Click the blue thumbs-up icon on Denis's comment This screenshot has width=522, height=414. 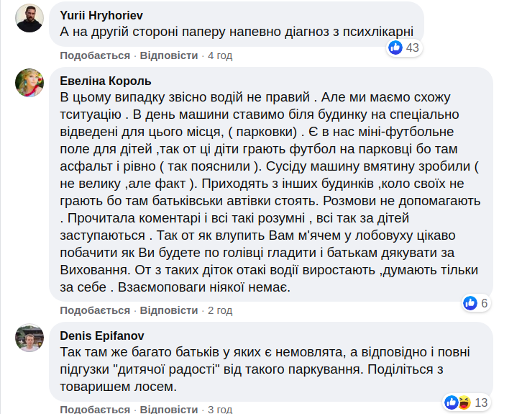tap(452, 402)
